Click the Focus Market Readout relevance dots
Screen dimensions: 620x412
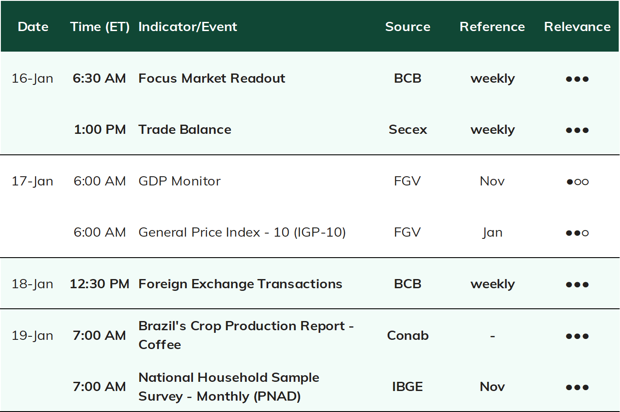click(577, 79)
